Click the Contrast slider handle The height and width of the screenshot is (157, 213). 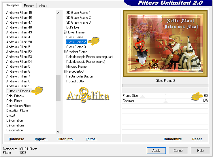165,102
